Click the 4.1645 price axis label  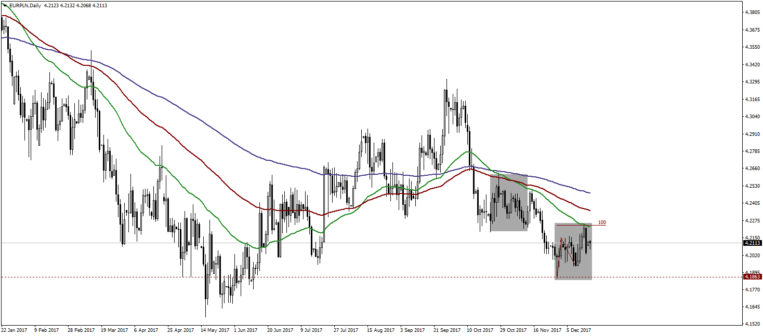tap(752, 307)
